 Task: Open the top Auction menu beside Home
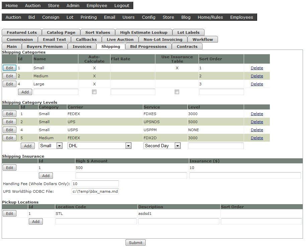point(33,5)
